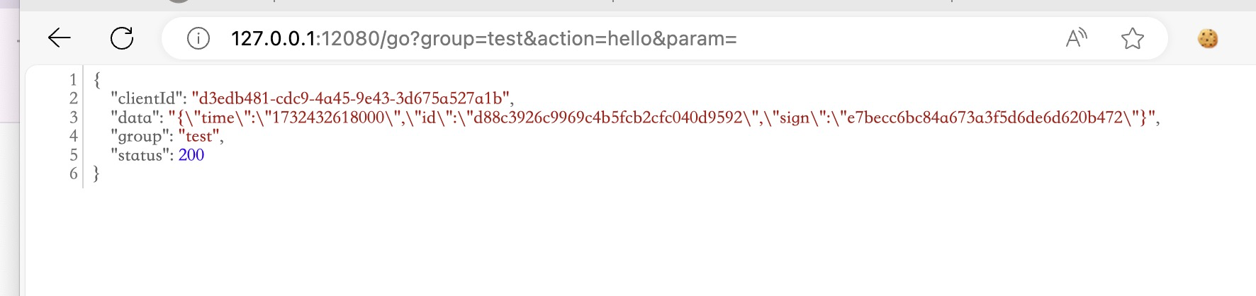Activate the Read aloud icon

(x=1076, y=38)
